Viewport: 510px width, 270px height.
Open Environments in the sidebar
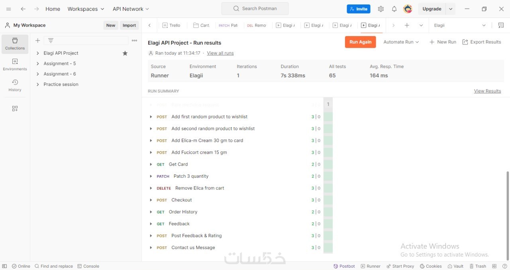pos(15,65)
